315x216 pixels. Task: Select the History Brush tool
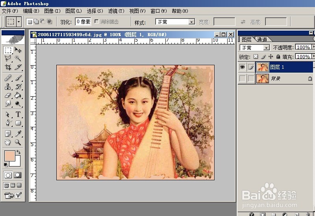18,86
